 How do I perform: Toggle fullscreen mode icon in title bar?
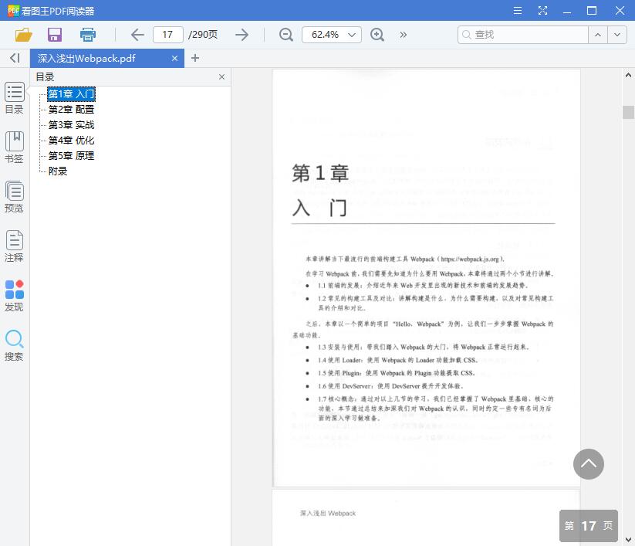pos(542,11)
